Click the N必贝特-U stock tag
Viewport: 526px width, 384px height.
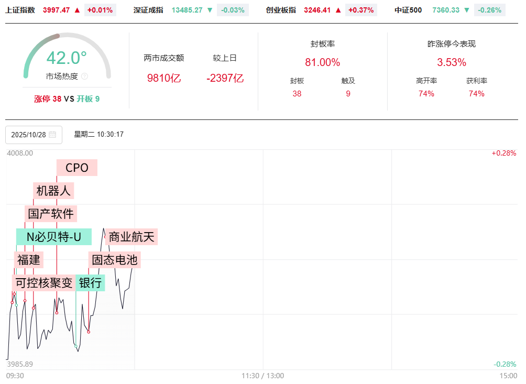coord(54,237)
